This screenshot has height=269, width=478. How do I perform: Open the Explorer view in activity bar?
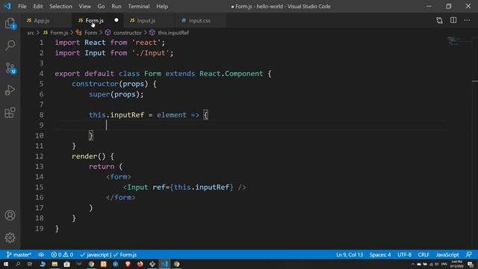coord(10,23)
